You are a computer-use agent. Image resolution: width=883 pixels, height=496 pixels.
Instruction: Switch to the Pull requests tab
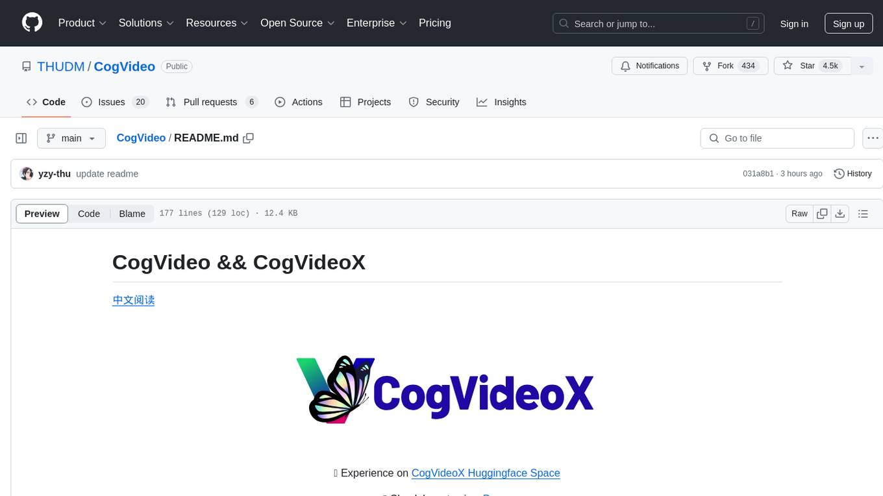[x=212, y=102]
